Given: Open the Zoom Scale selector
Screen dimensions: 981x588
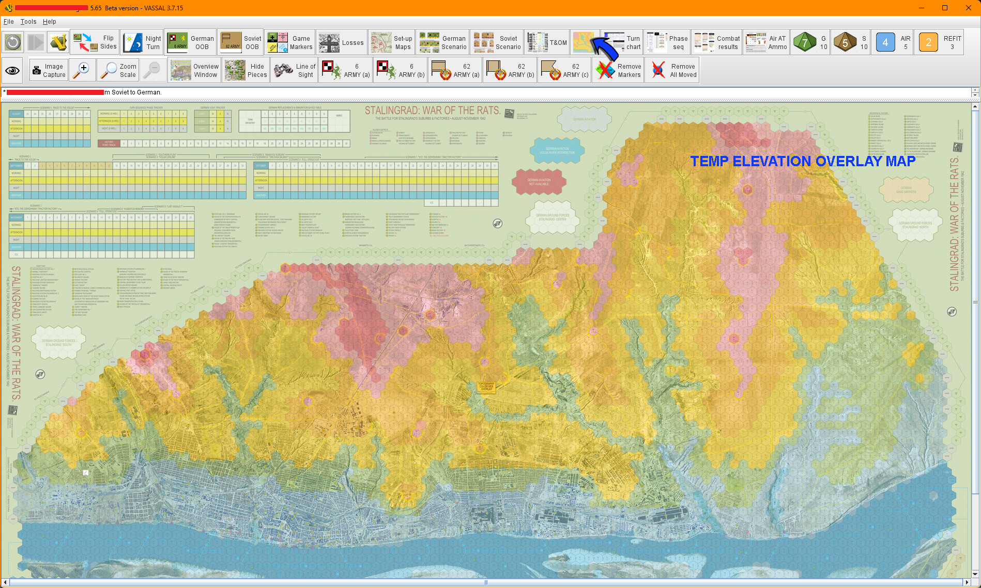Looking at the screenshot, I should point(118,70).
